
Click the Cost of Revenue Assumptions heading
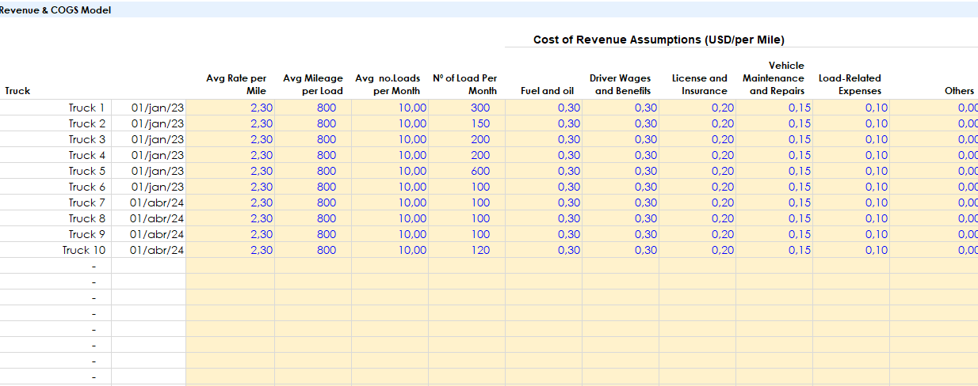point(659,40)
